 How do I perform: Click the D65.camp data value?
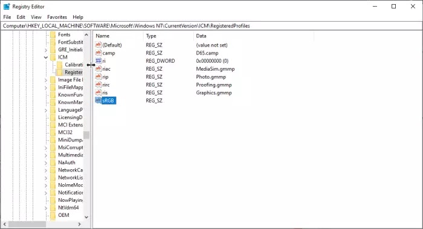(207, 53)
